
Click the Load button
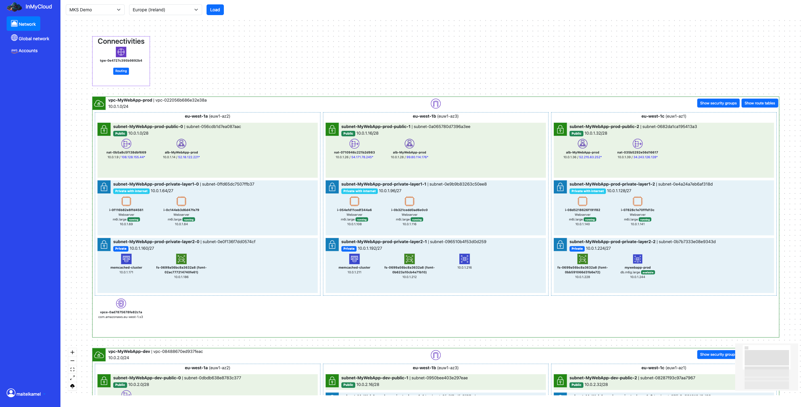215,10
